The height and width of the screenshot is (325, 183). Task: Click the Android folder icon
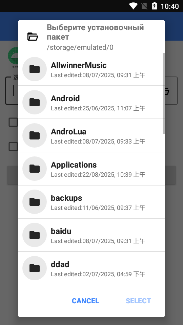click(x=35, y=102)
